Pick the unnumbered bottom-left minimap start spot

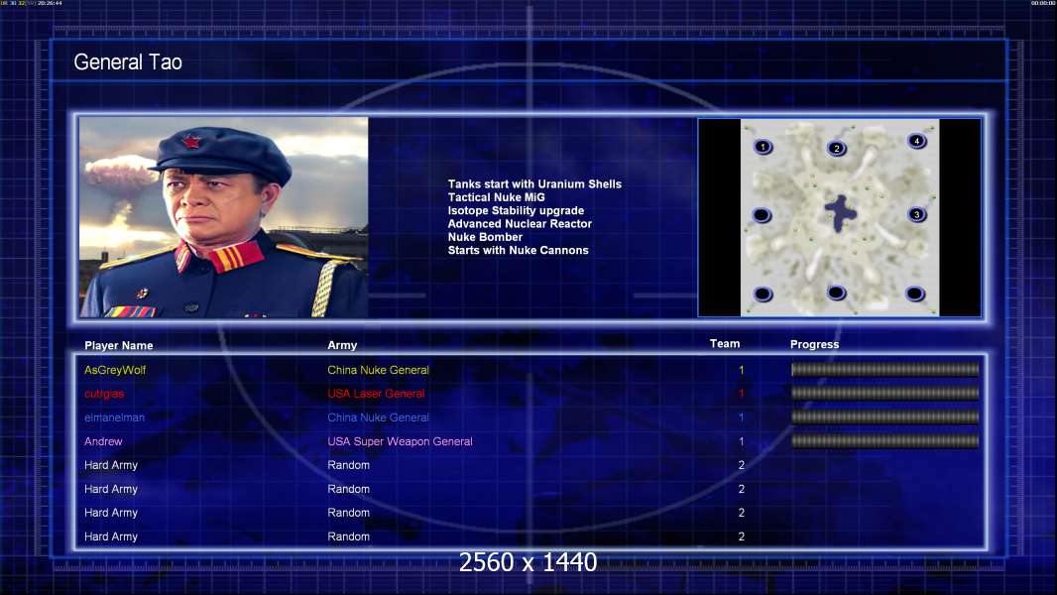pyautogui.click(x=763, y=294)
